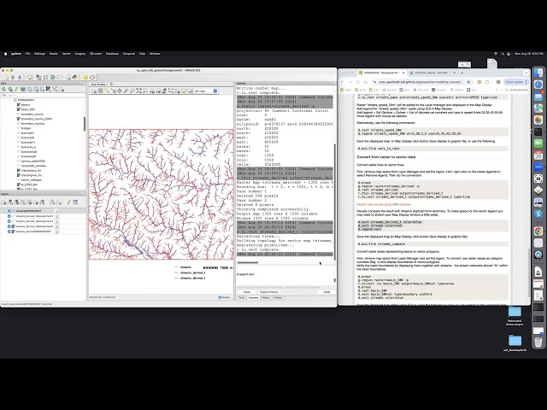547x410 pixels.
Task: Click first new-document icon in GRASS main toolbar
Action: [x=6, y=77]
